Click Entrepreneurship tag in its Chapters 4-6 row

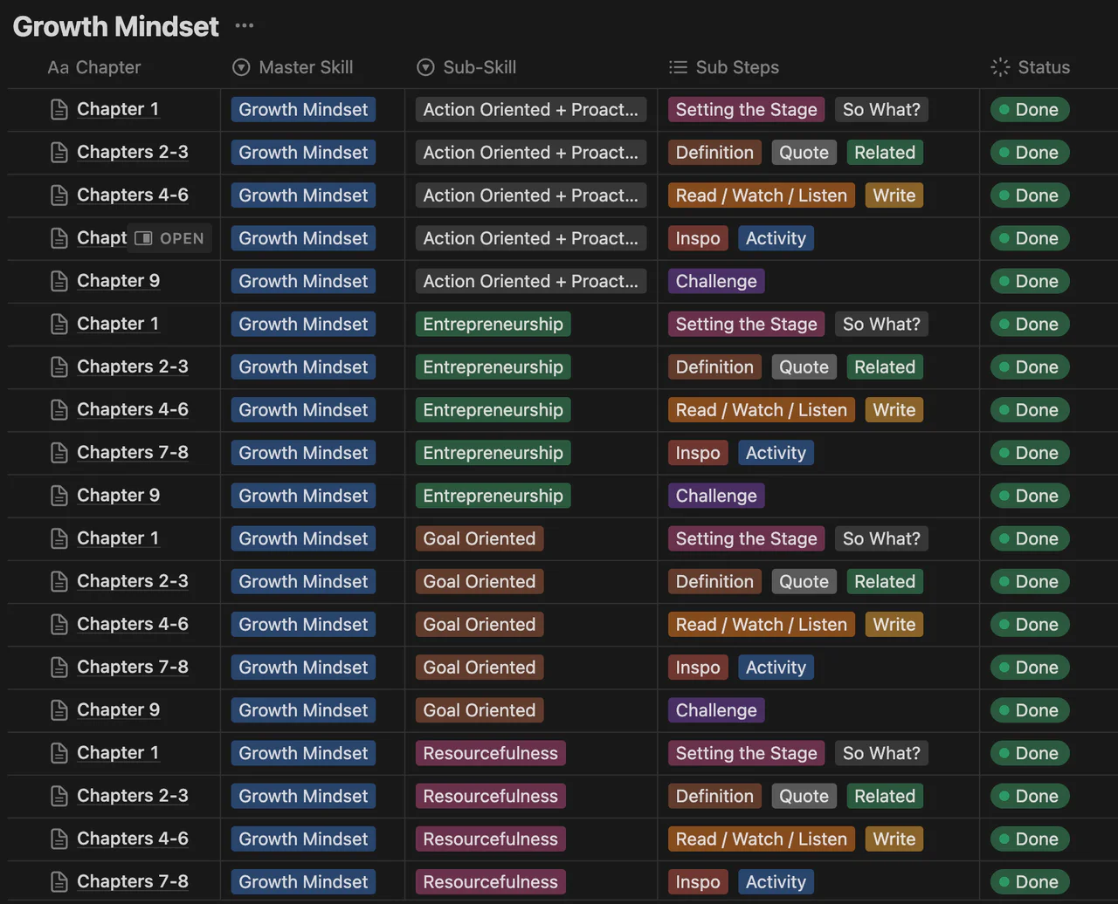tap(493, 409)
